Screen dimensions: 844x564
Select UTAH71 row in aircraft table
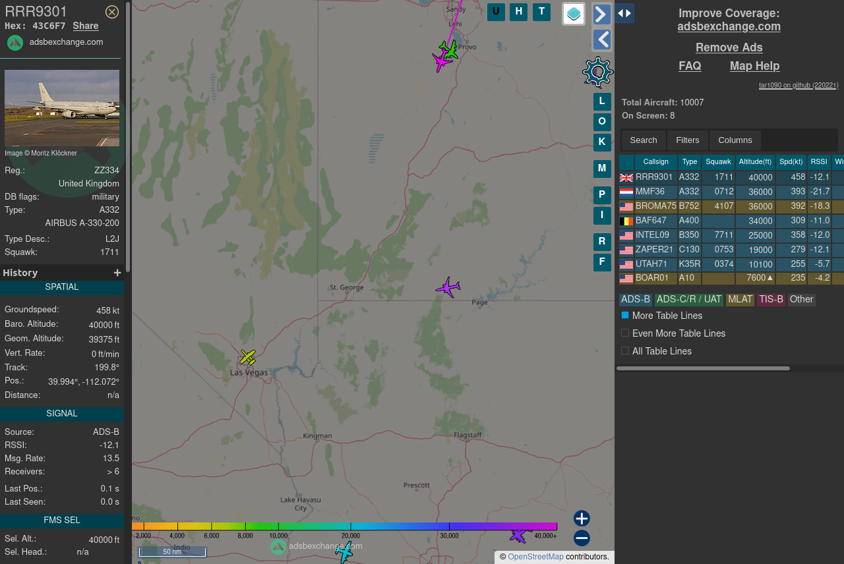coord(731,264)
